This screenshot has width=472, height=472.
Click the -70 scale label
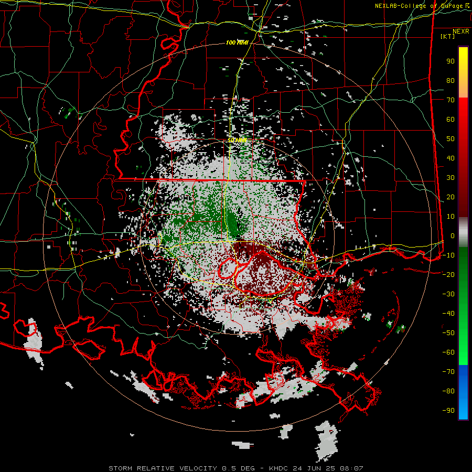point(448,371)
